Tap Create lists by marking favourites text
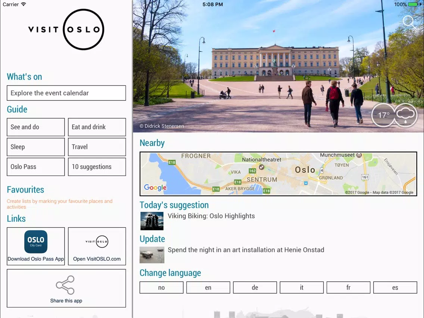The height and width of the screenshot is (318, 424). pyautogui.click(x=59, y=204)
